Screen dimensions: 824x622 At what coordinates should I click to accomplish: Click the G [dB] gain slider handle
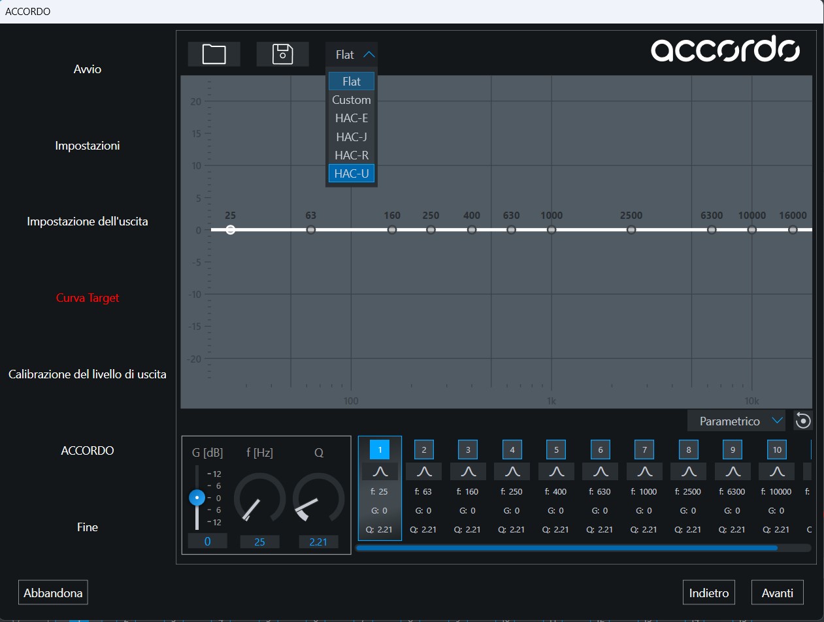(197, 498)
